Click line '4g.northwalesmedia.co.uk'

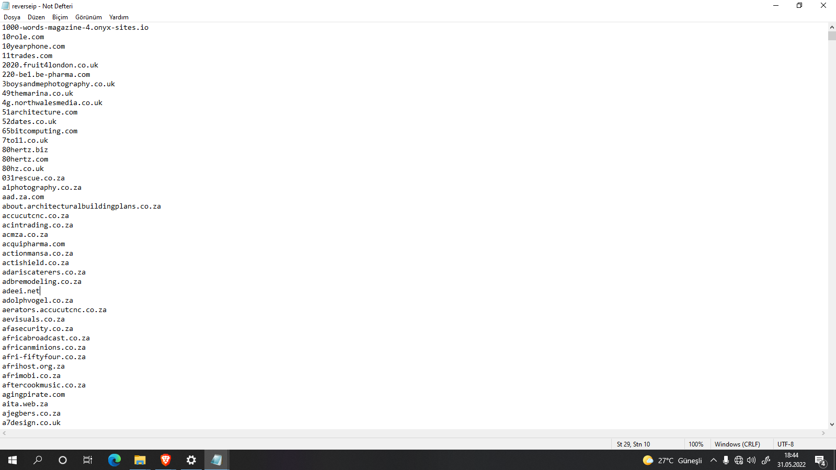(x=52, y=103)
